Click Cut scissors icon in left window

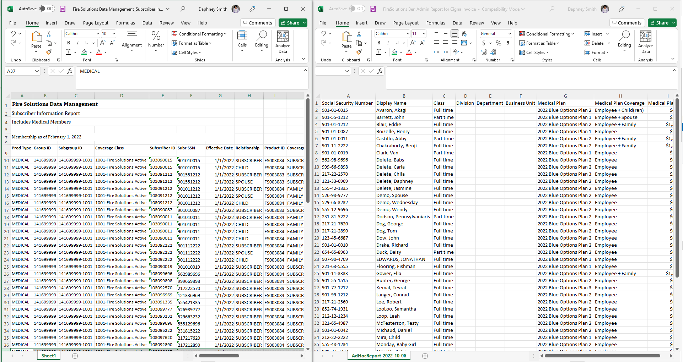49,34
